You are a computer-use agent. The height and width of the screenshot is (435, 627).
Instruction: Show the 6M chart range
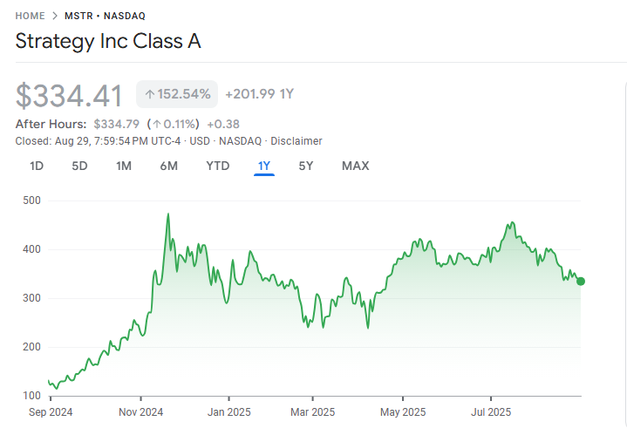tap(169, 166)
